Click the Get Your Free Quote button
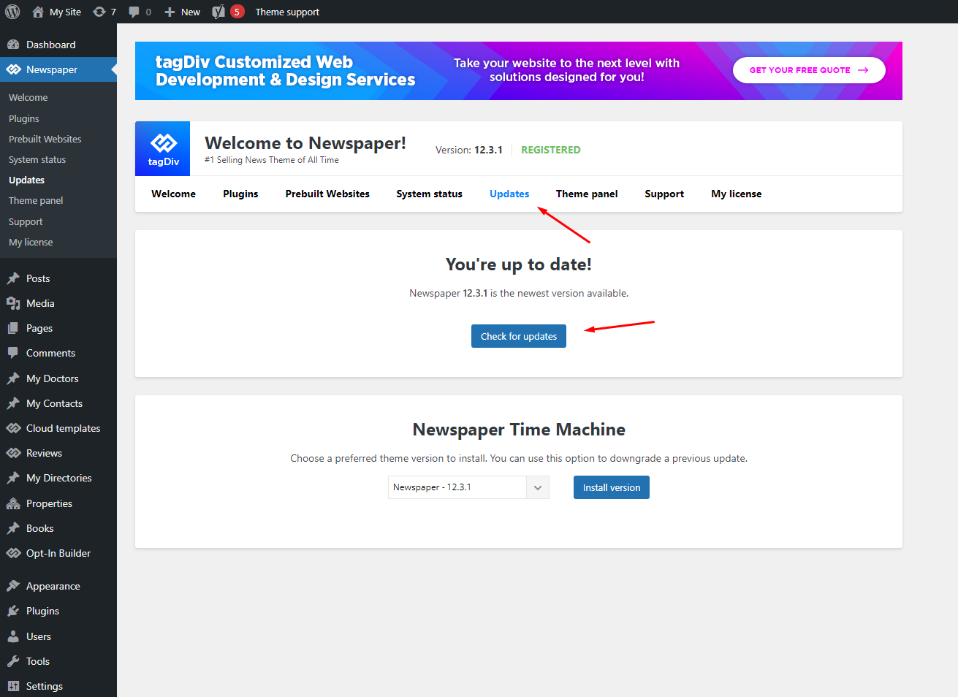Screen dimensions: 958x697 click(x=809, y=70)
